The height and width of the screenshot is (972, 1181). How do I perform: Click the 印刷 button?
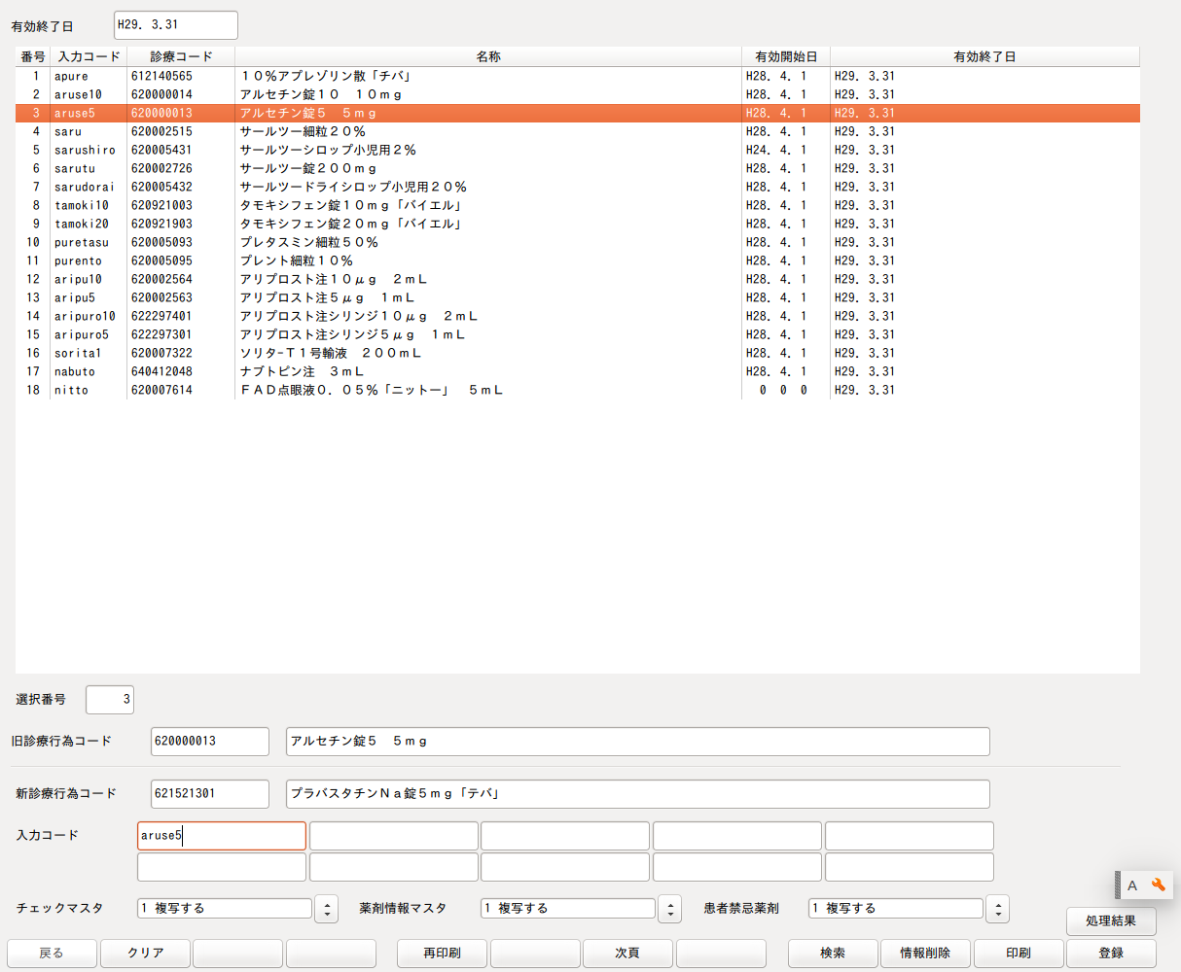point(1019,954)
